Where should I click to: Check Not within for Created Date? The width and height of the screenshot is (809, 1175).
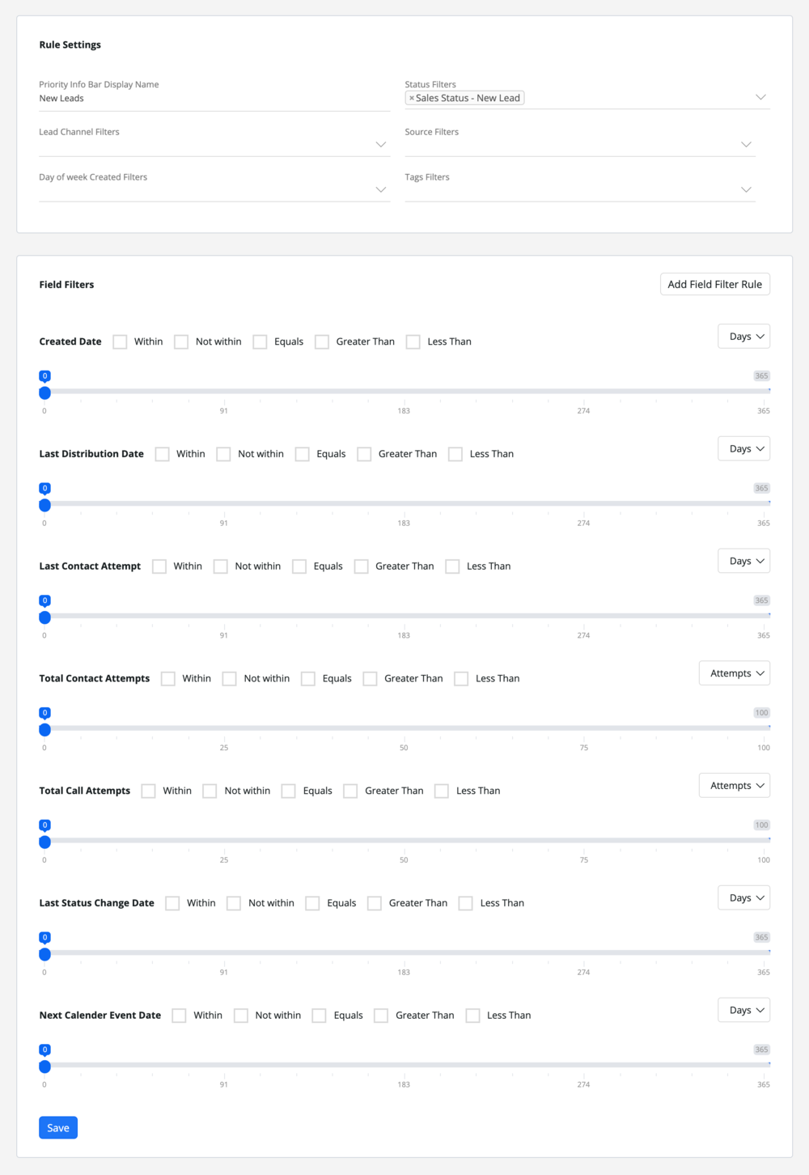[181, 341]
